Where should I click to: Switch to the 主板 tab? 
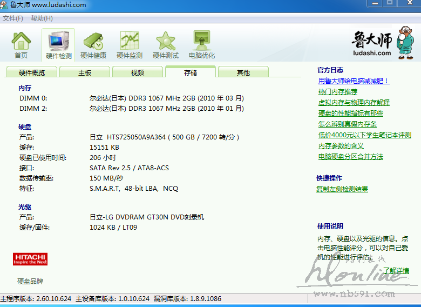coord(85,72)
